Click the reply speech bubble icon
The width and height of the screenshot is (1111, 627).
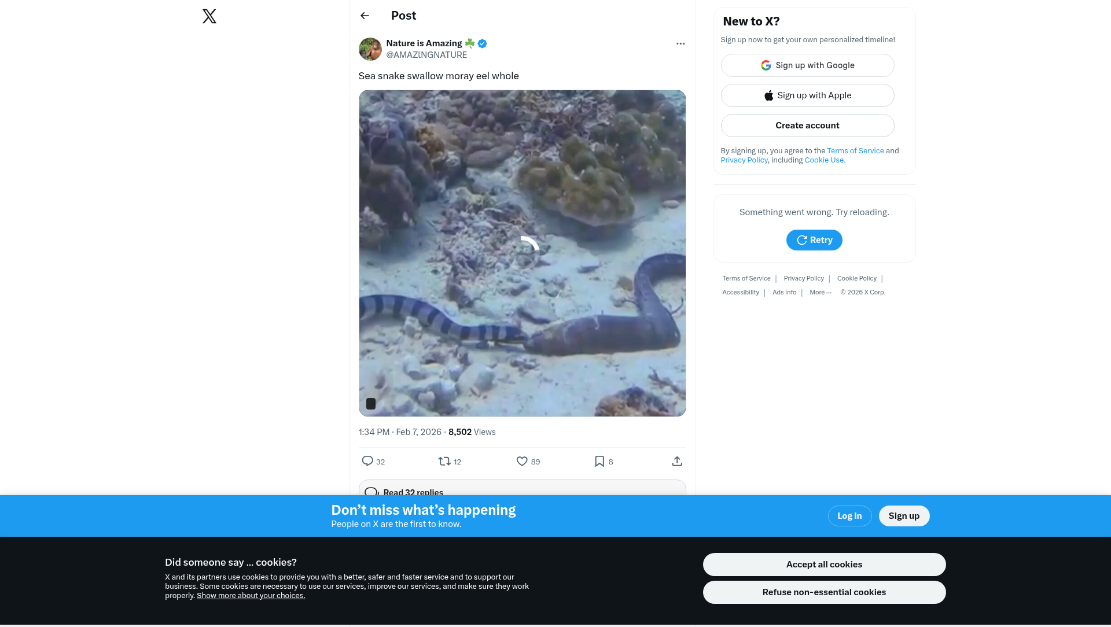click(367, 461)
